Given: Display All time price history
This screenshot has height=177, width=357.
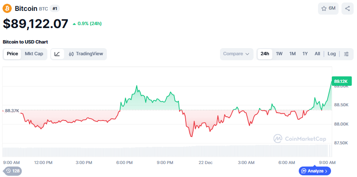Looking at the screenshot, I should click(317, 54).
